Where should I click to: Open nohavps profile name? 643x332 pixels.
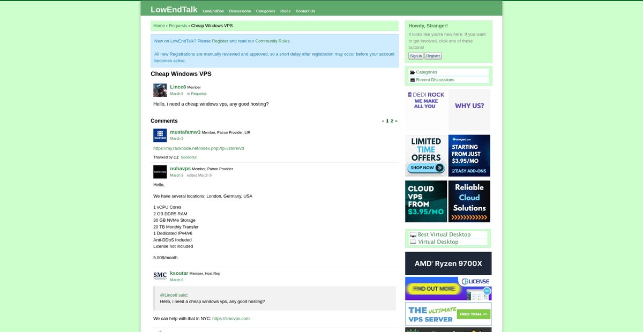180,168
